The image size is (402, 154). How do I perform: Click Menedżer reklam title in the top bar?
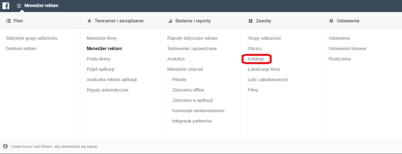(41, 5)
